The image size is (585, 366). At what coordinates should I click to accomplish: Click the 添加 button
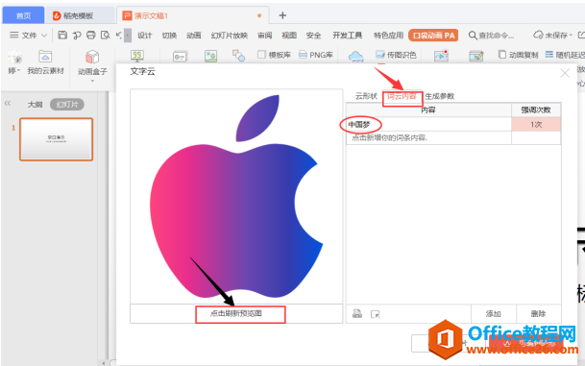493,314
